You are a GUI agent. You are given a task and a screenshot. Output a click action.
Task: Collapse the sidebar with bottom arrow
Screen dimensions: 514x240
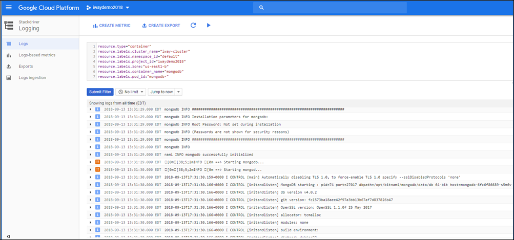[9, 236]
